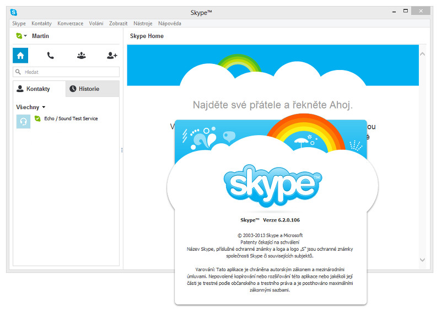Click the profile name Martin
The width and height of the screenshot is (441, 313).
pos(40,36)
